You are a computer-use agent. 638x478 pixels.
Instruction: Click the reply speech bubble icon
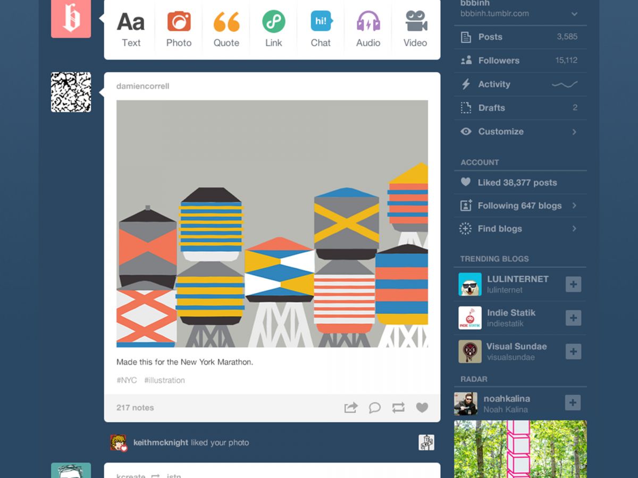click(375, 407)
